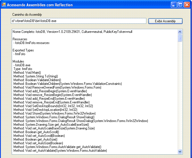Close the Acessando Assemblies com Reflection window
192x158 pixels.
187,5
